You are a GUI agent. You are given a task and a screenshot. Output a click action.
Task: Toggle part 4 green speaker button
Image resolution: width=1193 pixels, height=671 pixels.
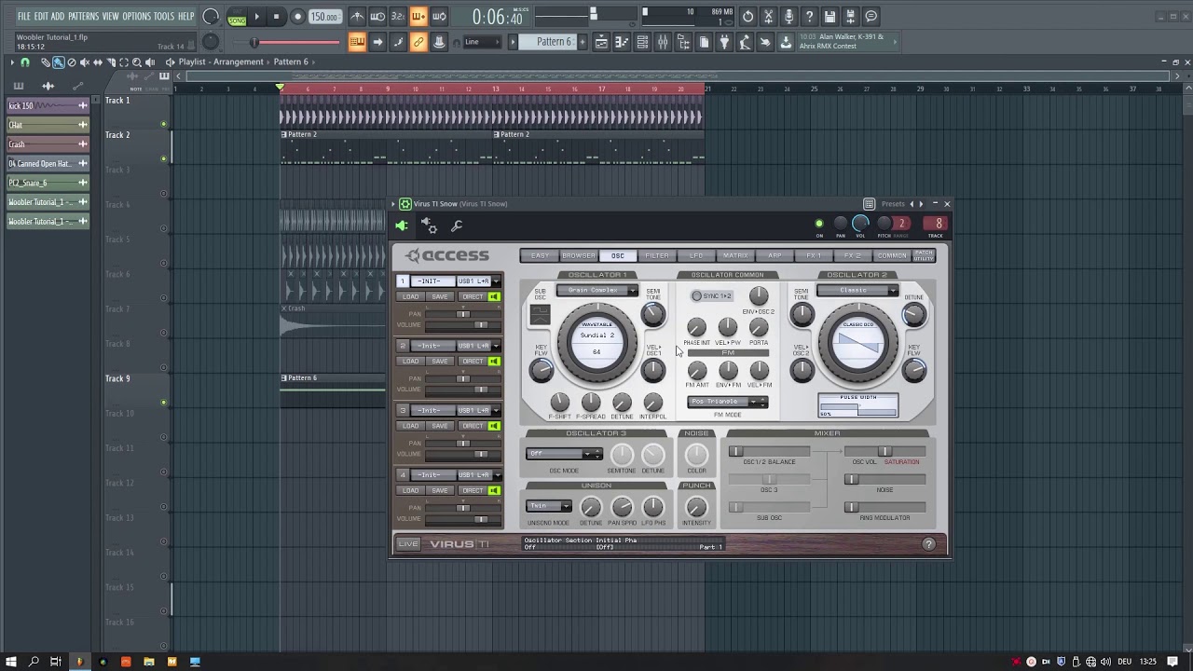pyautogui.click(x=494, y=489)
